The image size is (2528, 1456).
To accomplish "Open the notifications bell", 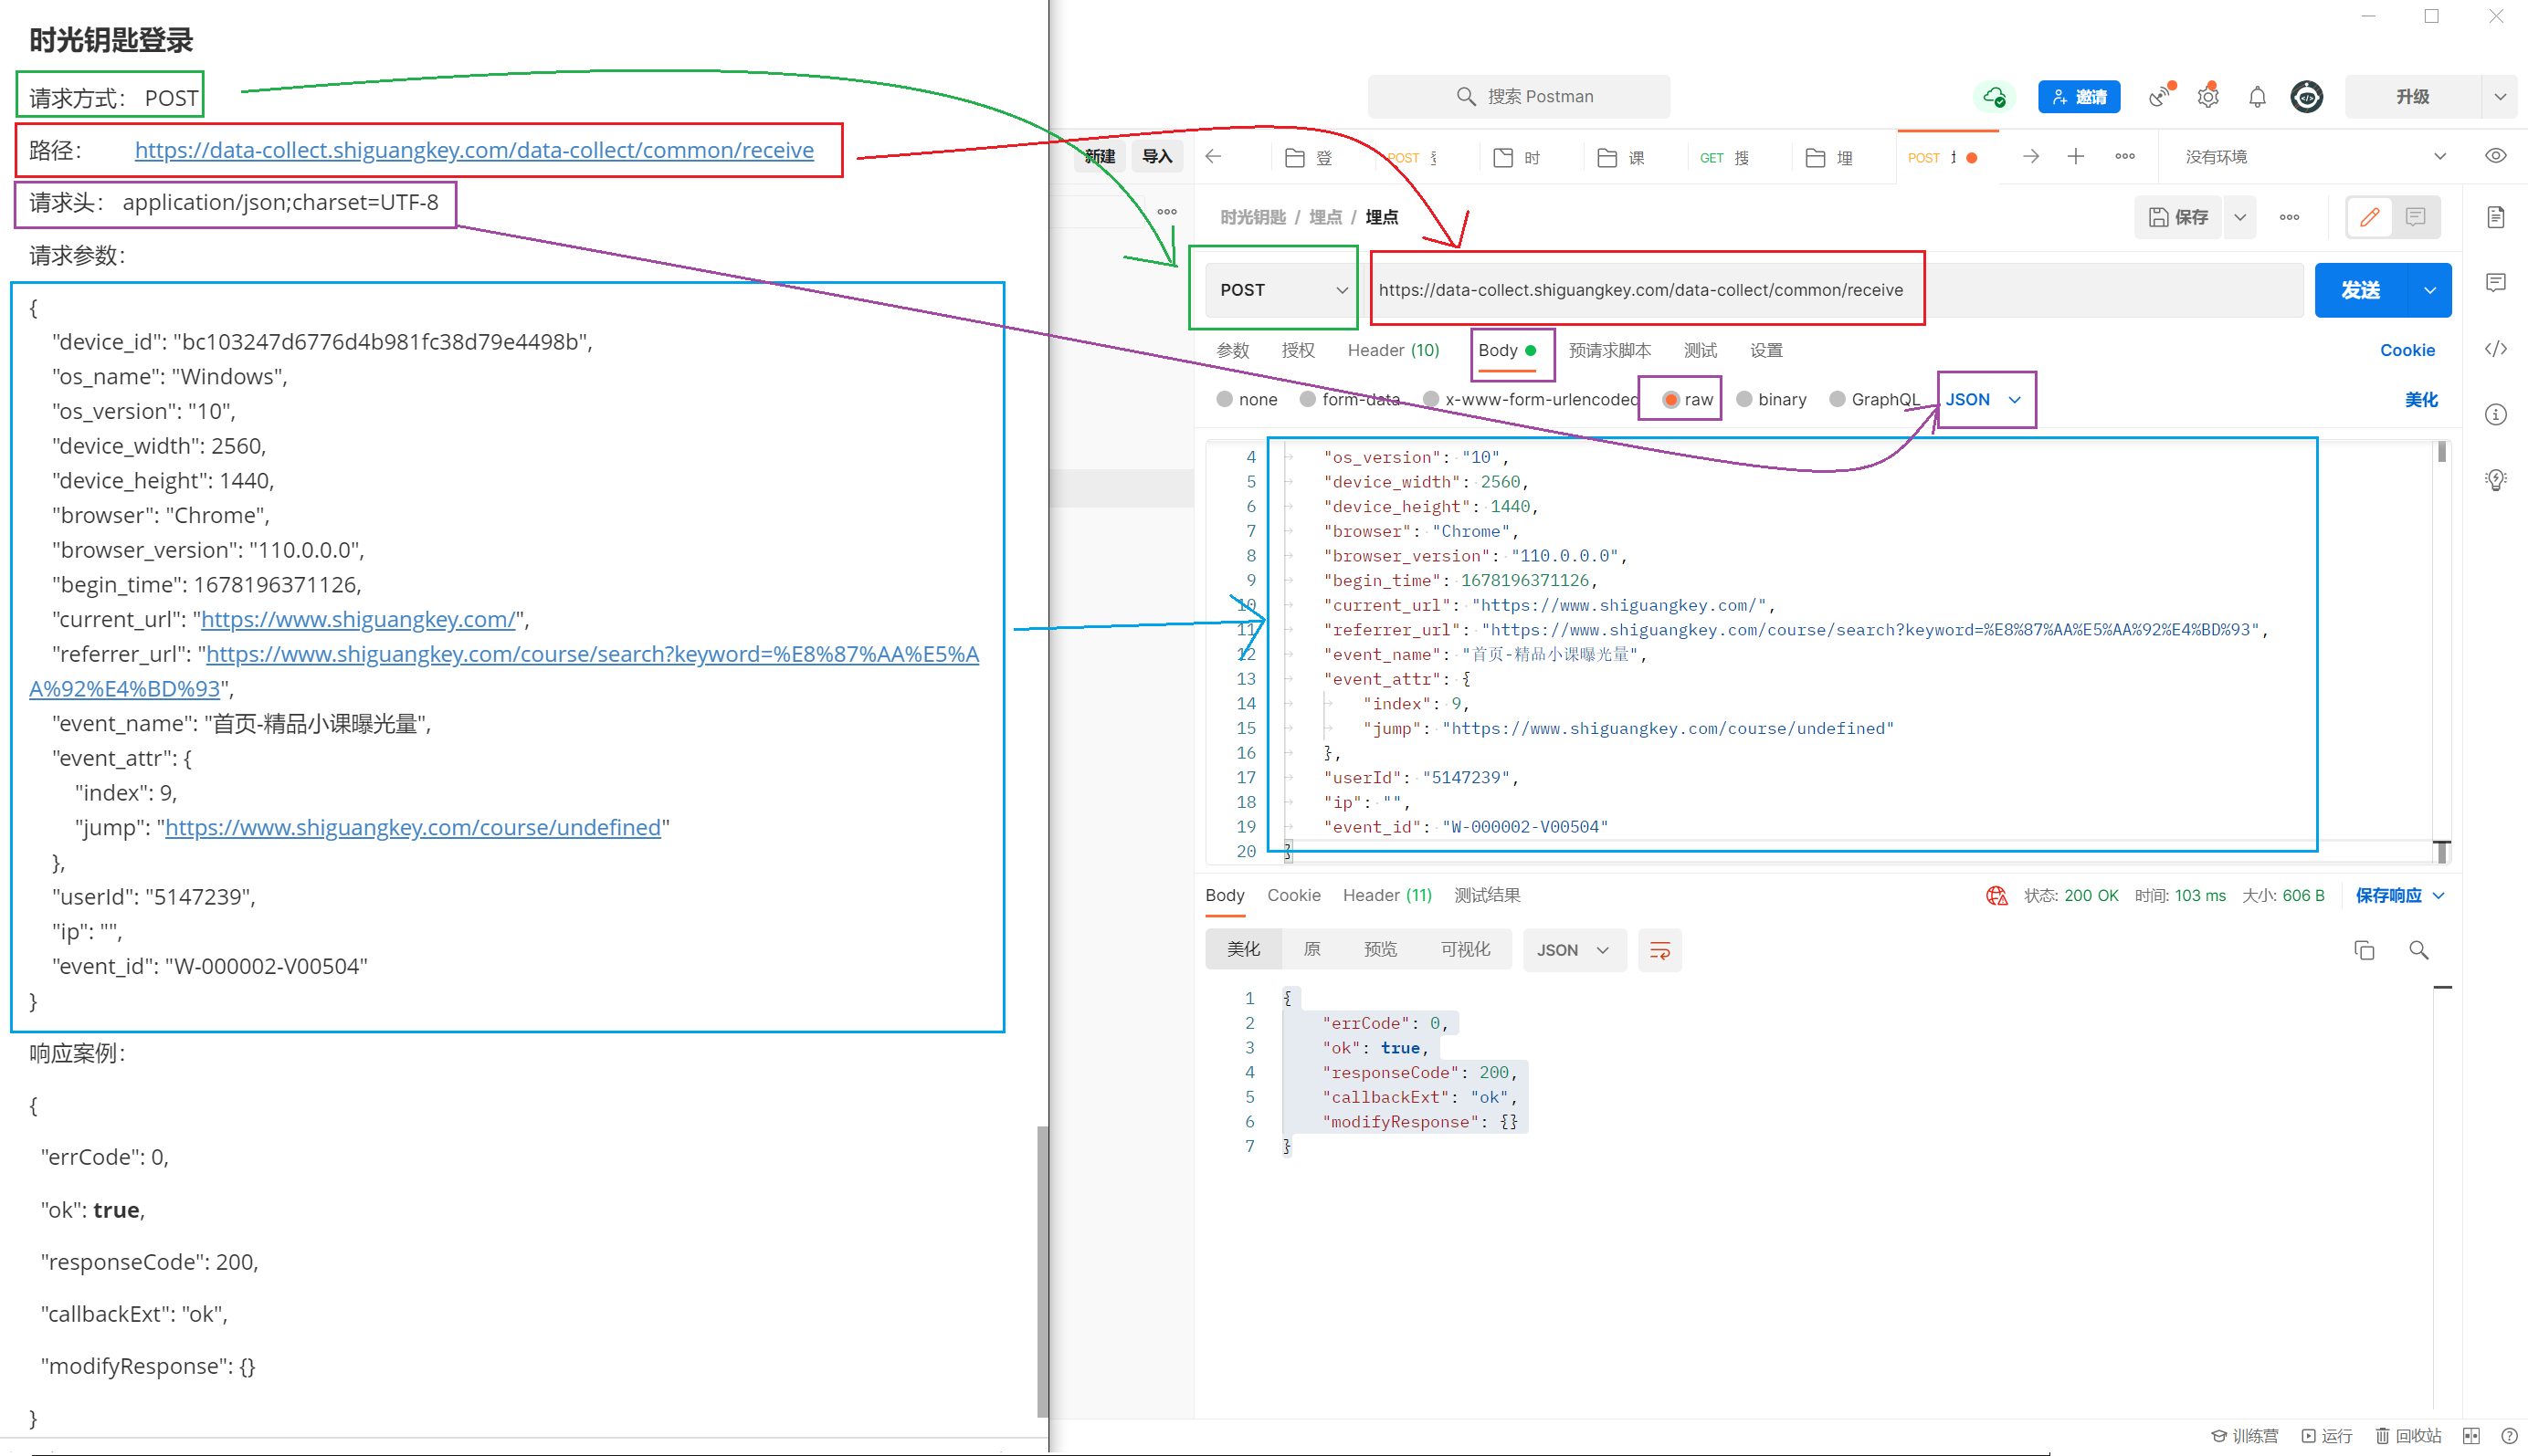I will coord(2257,97).
